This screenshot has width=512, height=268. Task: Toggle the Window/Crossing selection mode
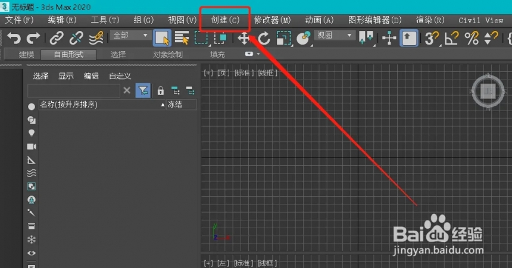tap(220, 38)
